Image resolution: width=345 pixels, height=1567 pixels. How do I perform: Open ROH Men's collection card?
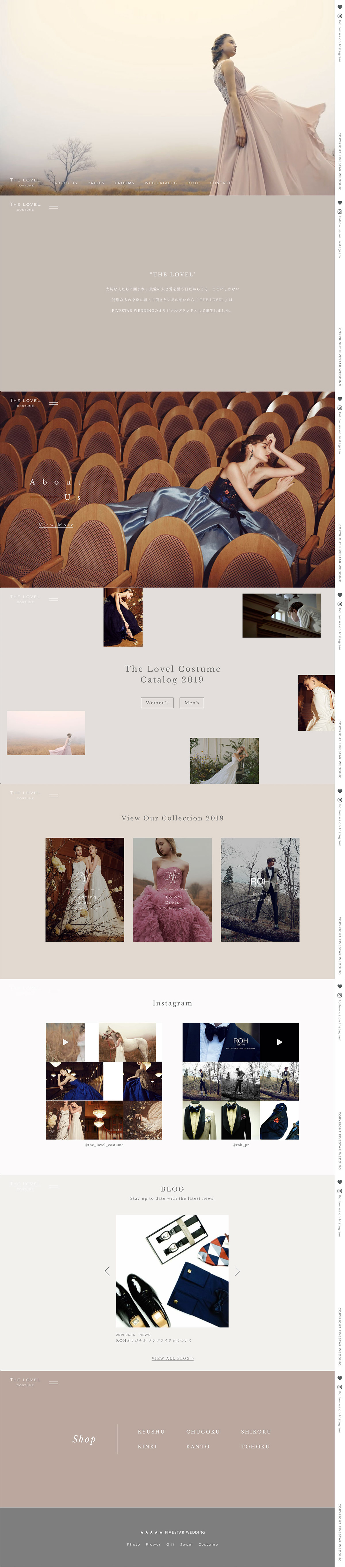[260, 889]
